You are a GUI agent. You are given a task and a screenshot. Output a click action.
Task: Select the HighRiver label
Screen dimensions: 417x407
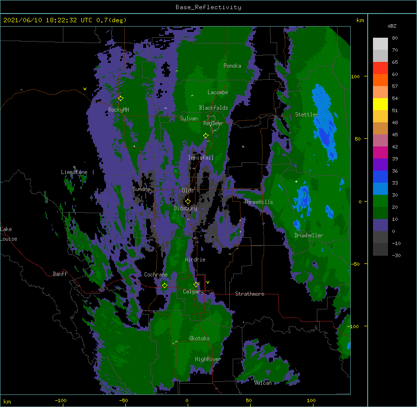tap(208, 359)
